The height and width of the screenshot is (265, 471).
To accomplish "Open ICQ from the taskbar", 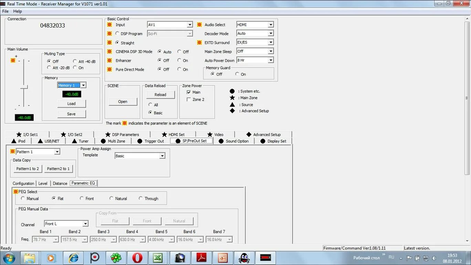I will (116, 257).
